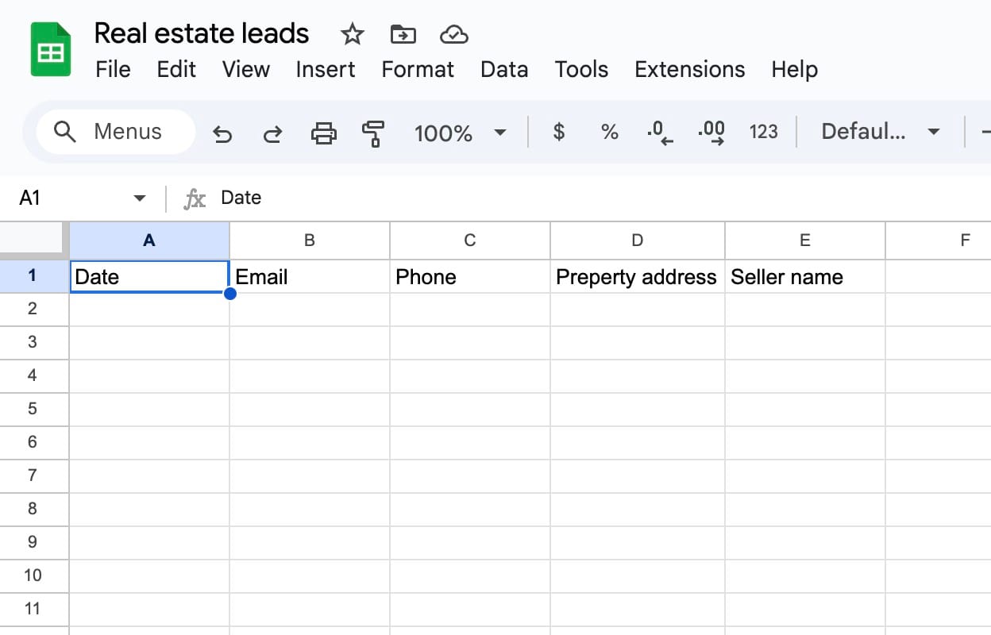Screen dimensions: 991x635
Task: Open the 123 number format menu
Action: click(763, 132)
